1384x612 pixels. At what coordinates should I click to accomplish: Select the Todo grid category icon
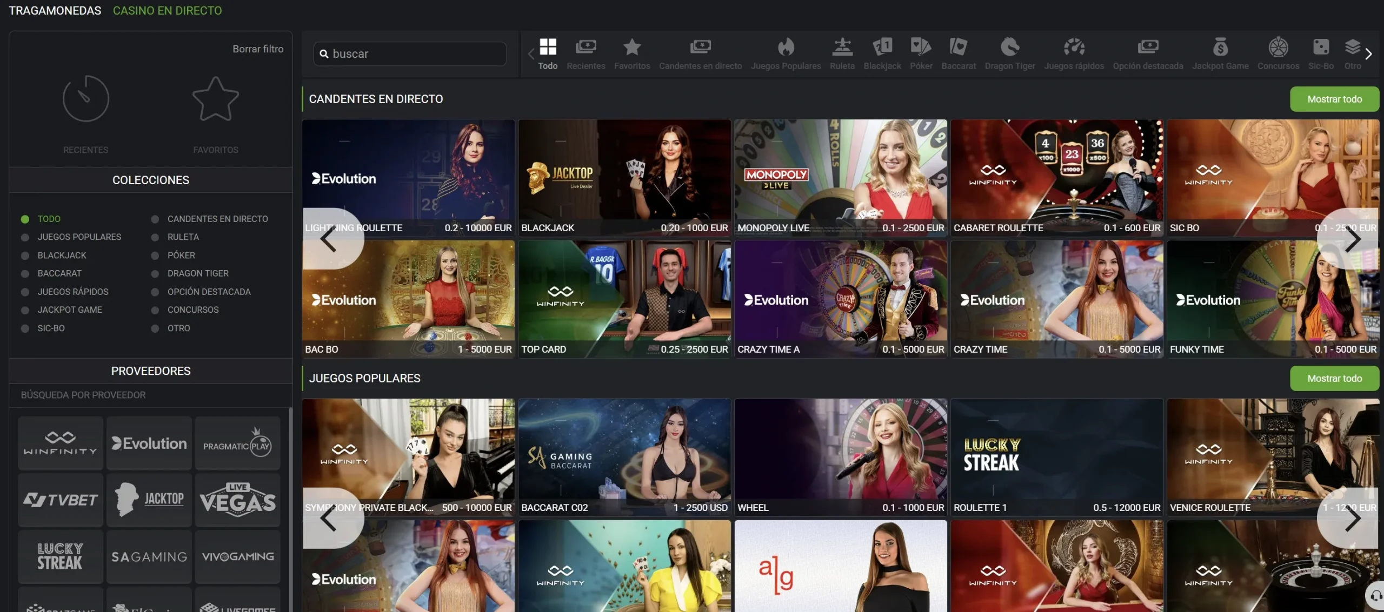coord(548,47)
